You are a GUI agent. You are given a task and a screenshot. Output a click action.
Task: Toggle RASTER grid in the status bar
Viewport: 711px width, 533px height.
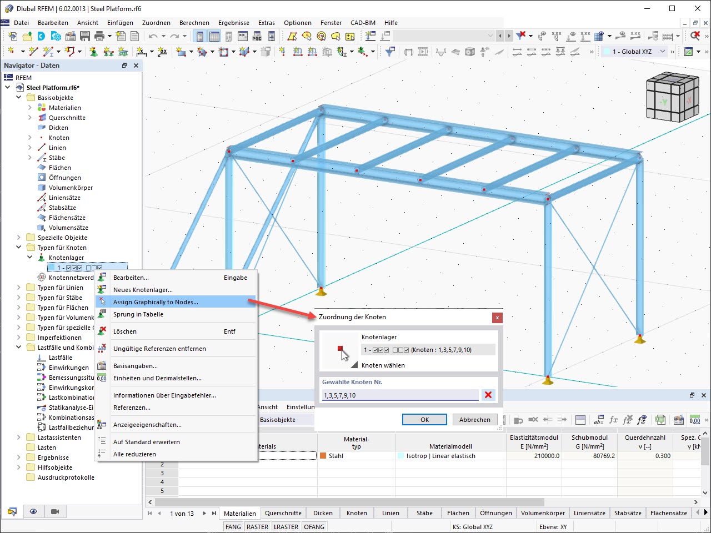[x=257, y=527]
